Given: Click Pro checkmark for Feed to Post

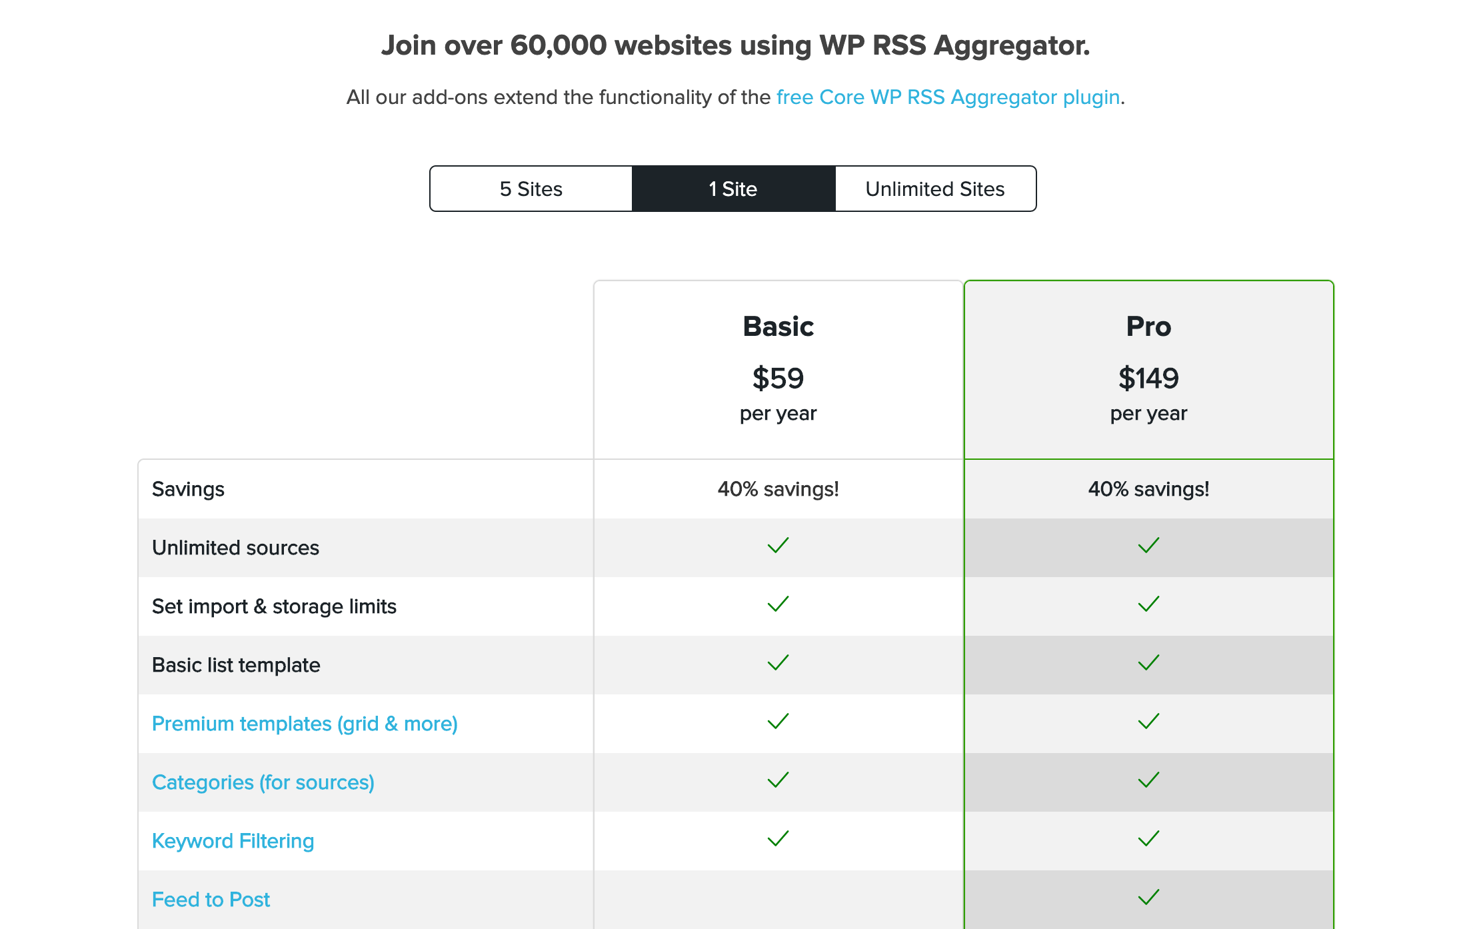Looking at the screenshot, I should pyautogui.click(x=1148, y=898).
